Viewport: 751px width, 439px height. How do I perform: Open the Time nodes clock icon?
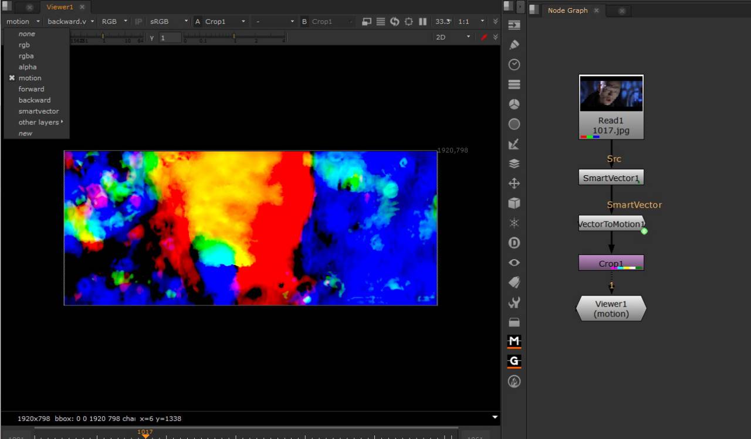(x=514, y=64)
